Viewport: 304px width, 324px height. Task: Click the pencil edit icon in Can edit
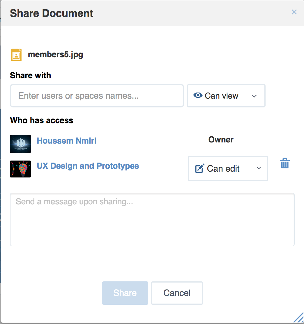200,168
